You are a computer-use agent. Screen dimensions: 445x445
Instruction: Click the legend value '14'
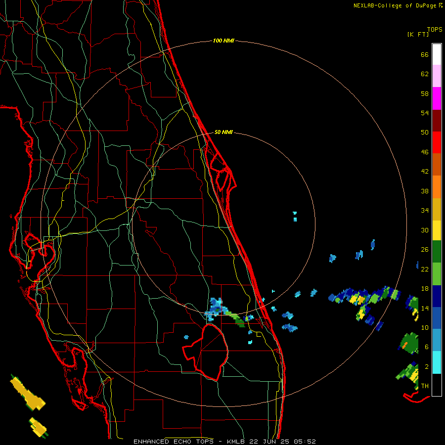425,308
